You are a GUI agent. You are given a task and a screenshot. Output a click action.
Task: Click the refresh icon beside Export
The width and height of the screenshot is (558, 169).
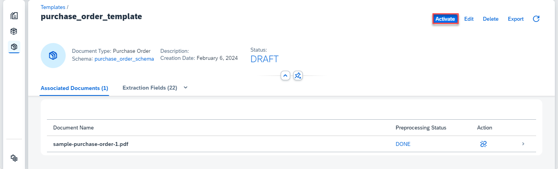[536, 19]
